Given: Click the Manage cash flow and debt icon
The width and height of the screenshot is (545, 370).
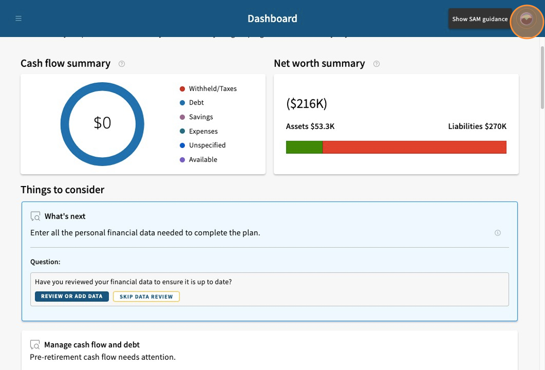Looking at the screenshot, I should click(x=35, y=345).
